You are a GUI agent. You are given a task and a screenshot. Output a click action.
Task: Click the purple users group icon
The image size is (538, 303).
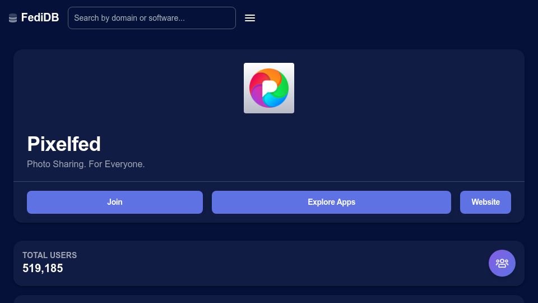[x=502, y=263]
